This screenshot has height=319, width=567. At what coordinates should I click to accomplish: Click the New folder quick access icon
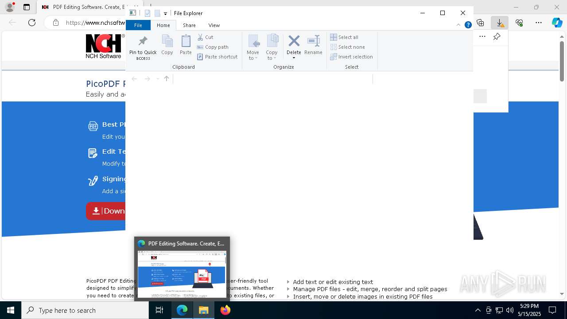click(x=157, y=13)
